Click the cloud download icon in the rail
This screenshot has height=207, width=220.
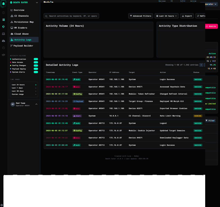coord(3,41)
